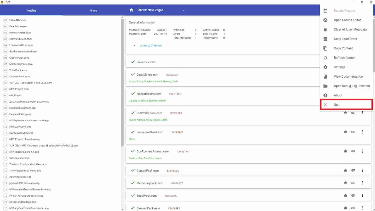
Task: Open the three-dot menu on MercenaryPack.esm card
Action: (x=362, y=183)
